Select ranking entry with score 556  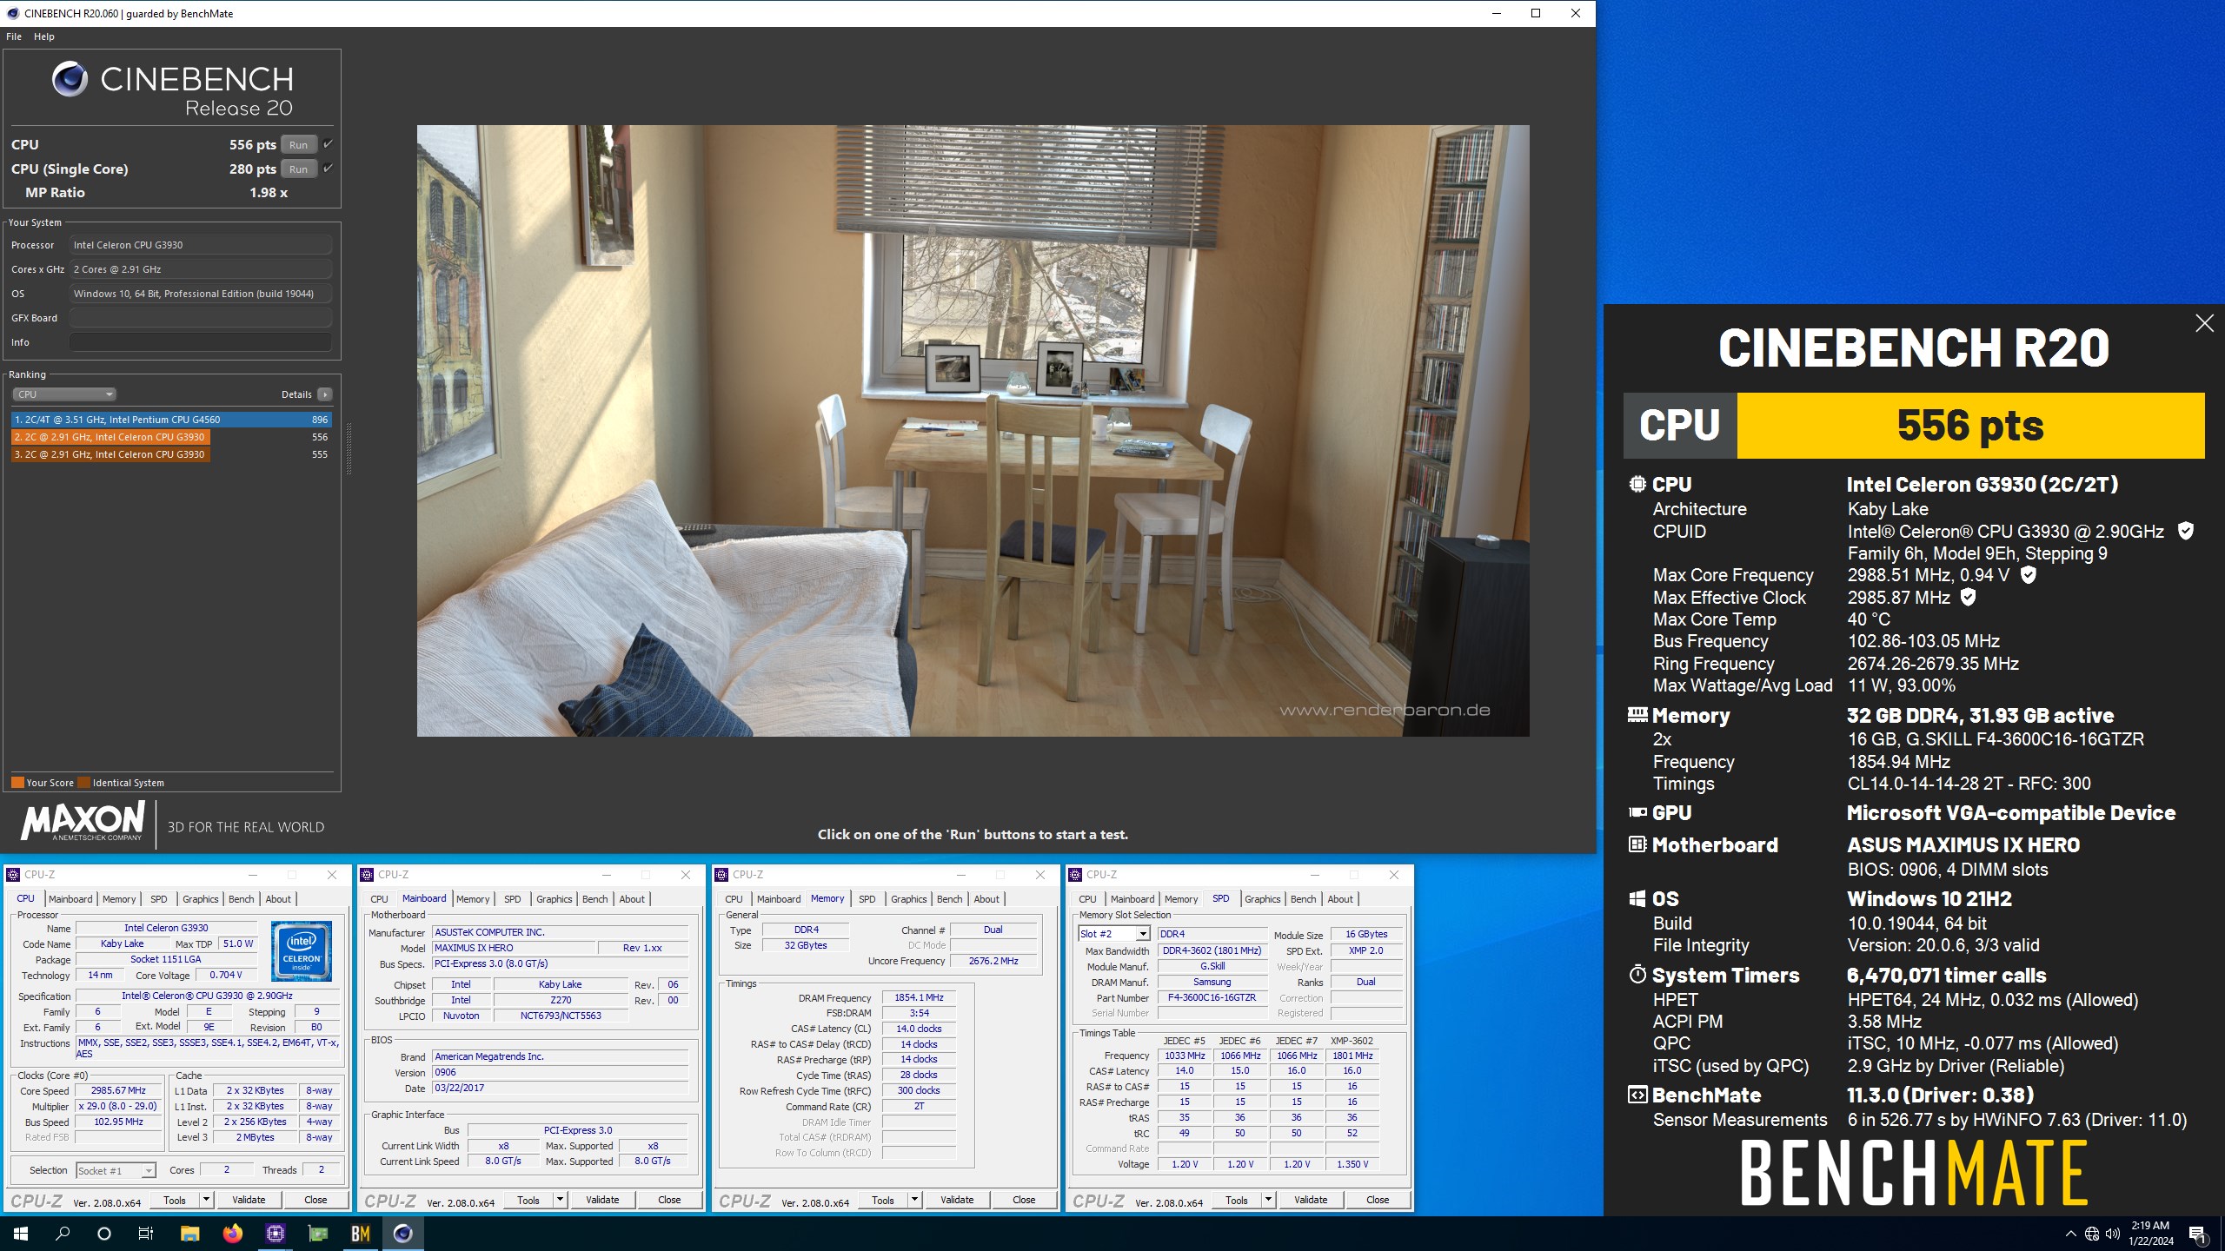(171, 437)
